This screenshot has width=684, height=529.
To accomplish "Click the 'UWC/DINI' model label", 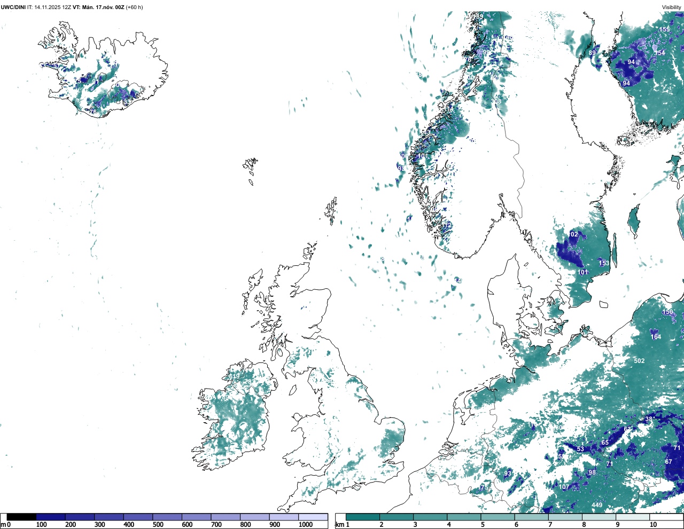I will click(13, 7).
